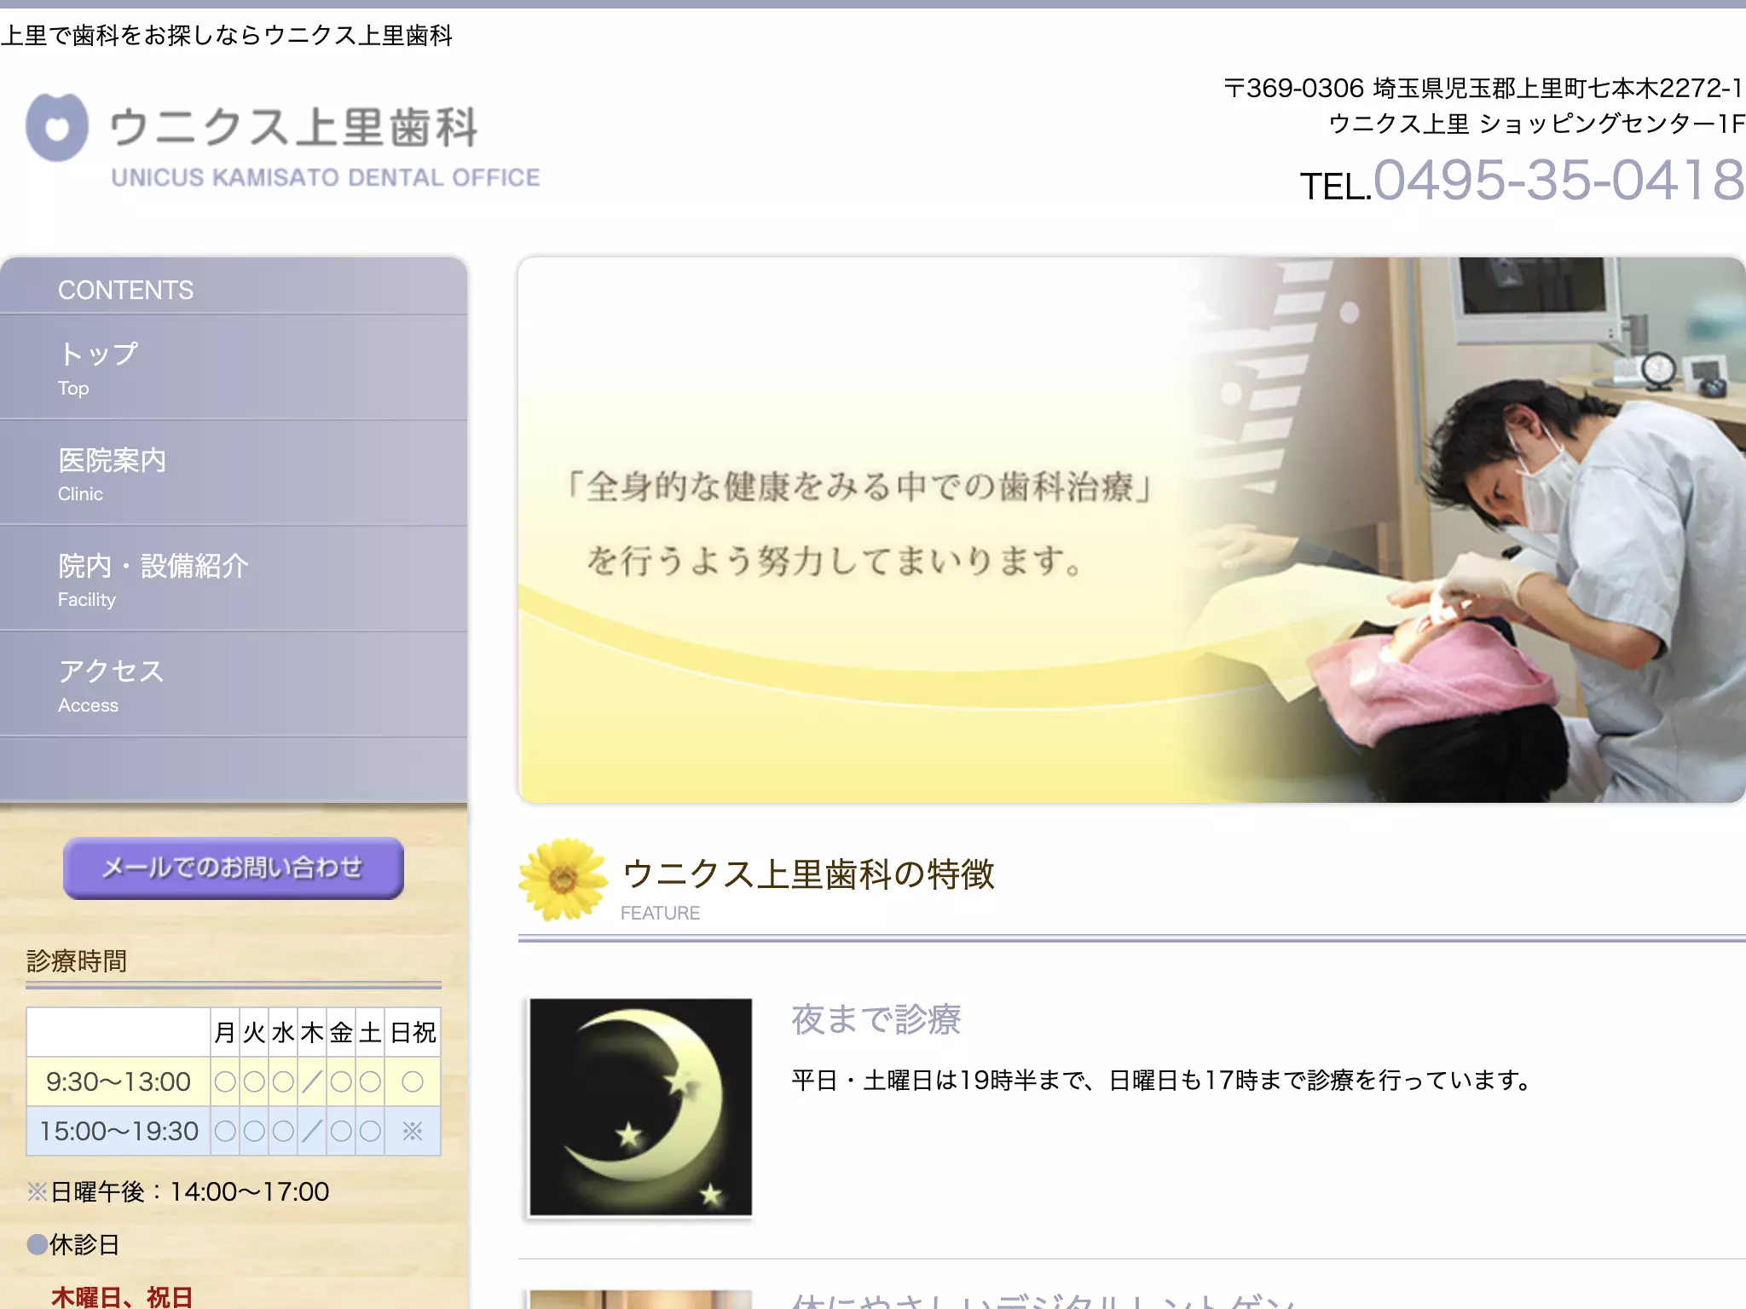Click メールでのお問い合わせ button
Image resolution: width=1746 pixels, height=1309 pixels.
point(234,868)
